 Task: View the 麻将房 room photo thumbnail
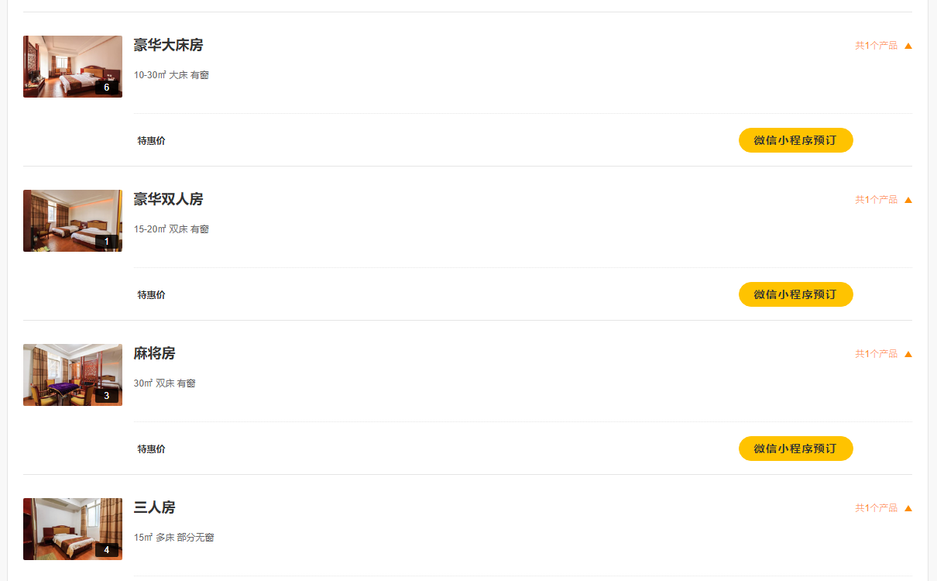(x=72, y=374)
